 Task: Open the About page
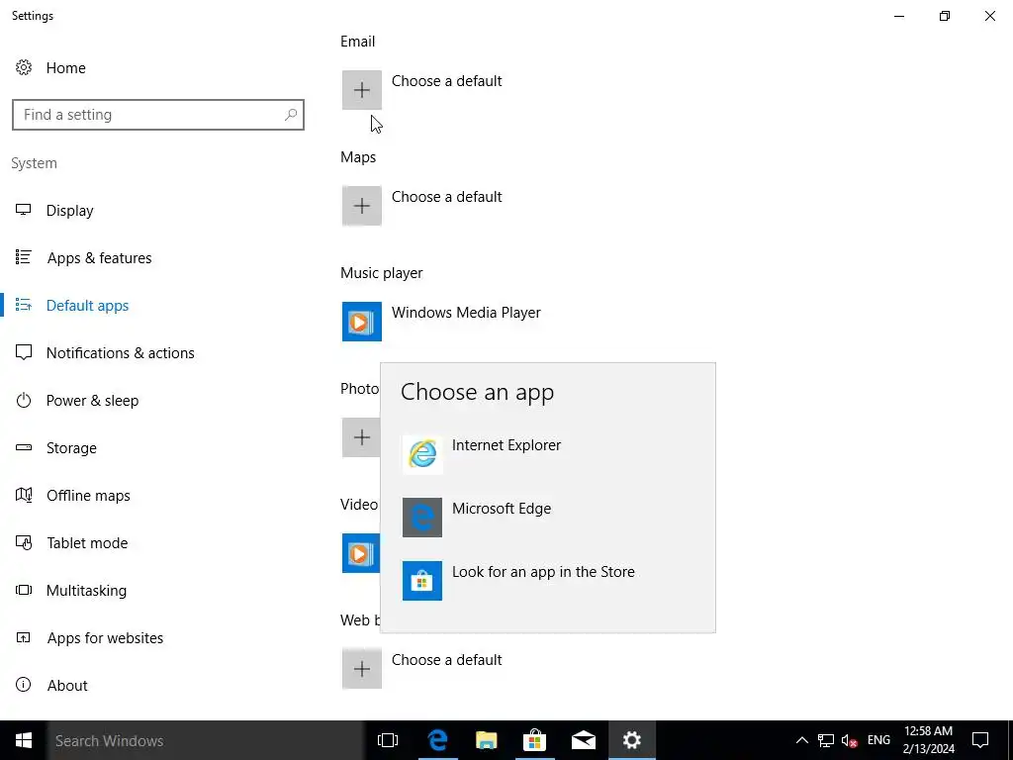pos(67,686)
